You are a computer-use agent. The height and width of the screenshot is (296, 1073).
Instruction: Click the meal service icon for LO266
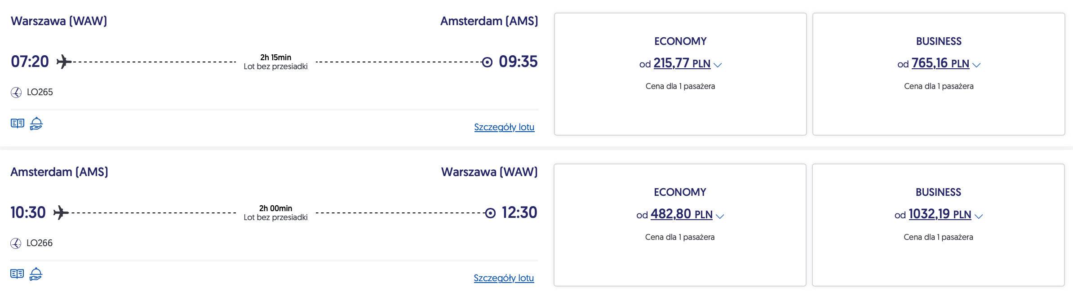(36, 274)
